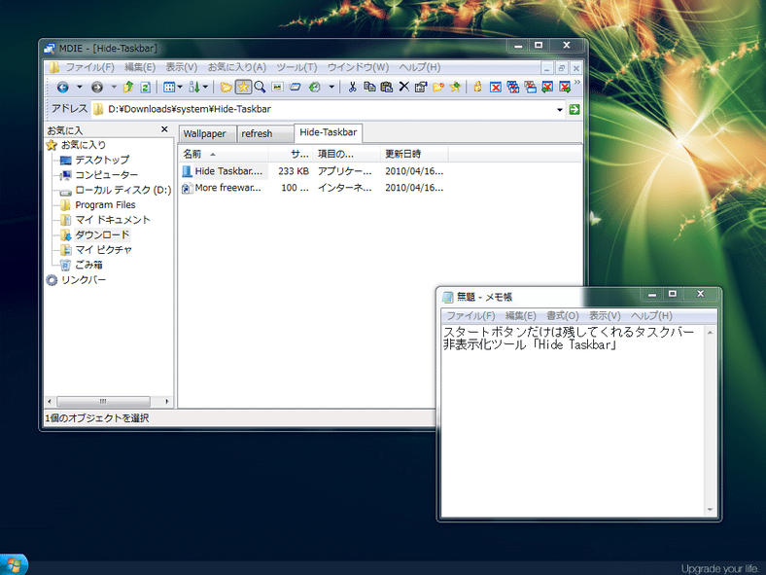
Task: Lock the current tab
Action: pyautogui.click(x=477, y=87)
